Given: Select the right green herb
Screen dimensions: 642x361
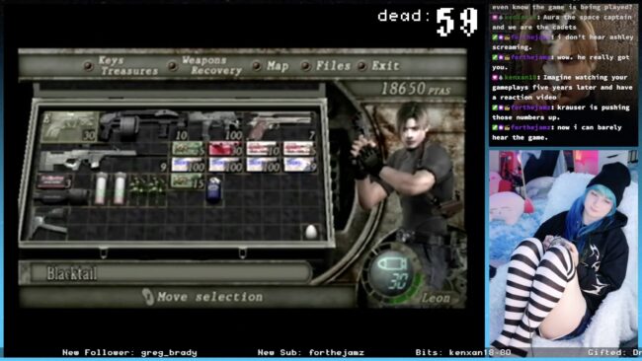Looking at the screenshot, I should pyautogui.click(x=156, y=189).
